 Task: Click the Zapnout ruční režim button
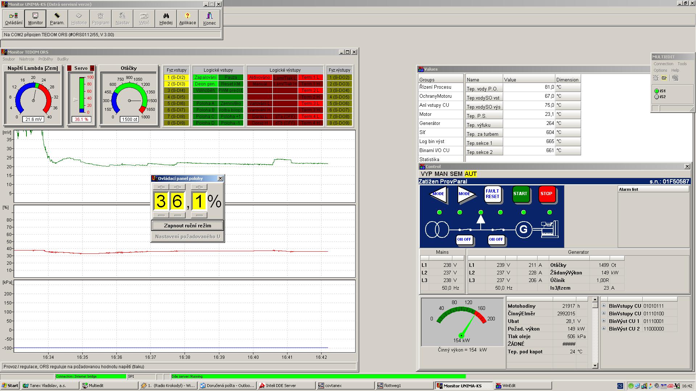[187, 226]
